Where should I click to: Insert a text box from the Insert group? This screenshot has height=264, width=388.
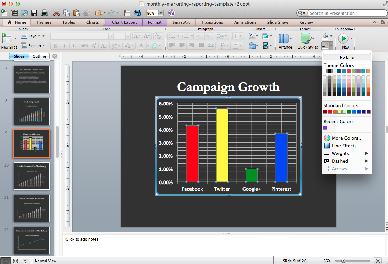pos(252,36)
